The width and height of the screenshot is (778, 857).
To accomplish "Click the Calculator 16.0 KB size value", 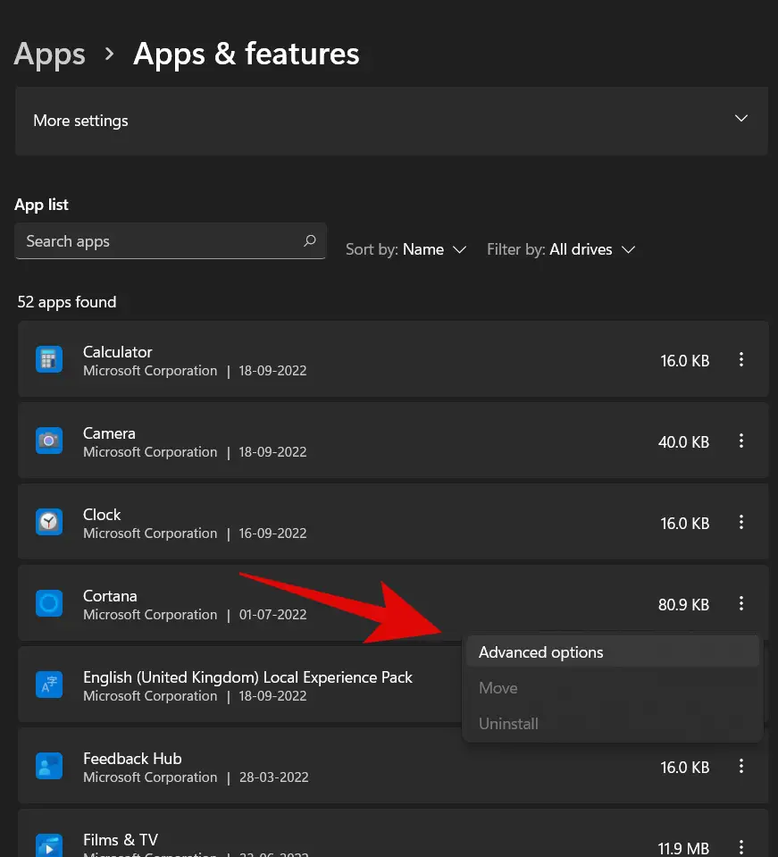I will [x=684, y=361].
